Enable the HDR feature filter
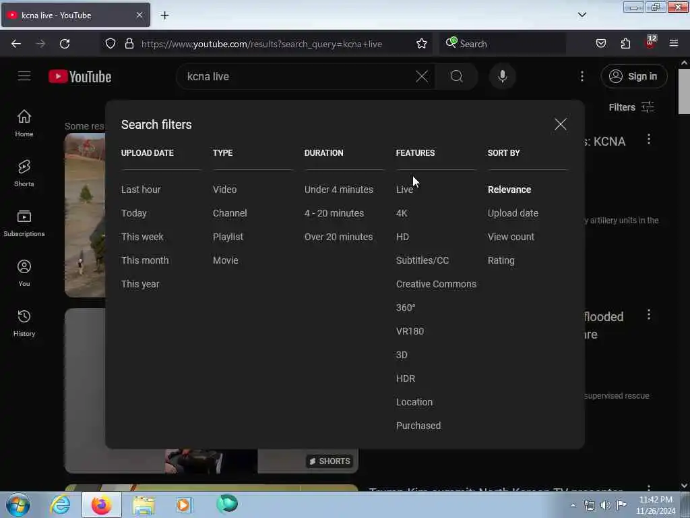The image size is (690, 518). (405, 378)
